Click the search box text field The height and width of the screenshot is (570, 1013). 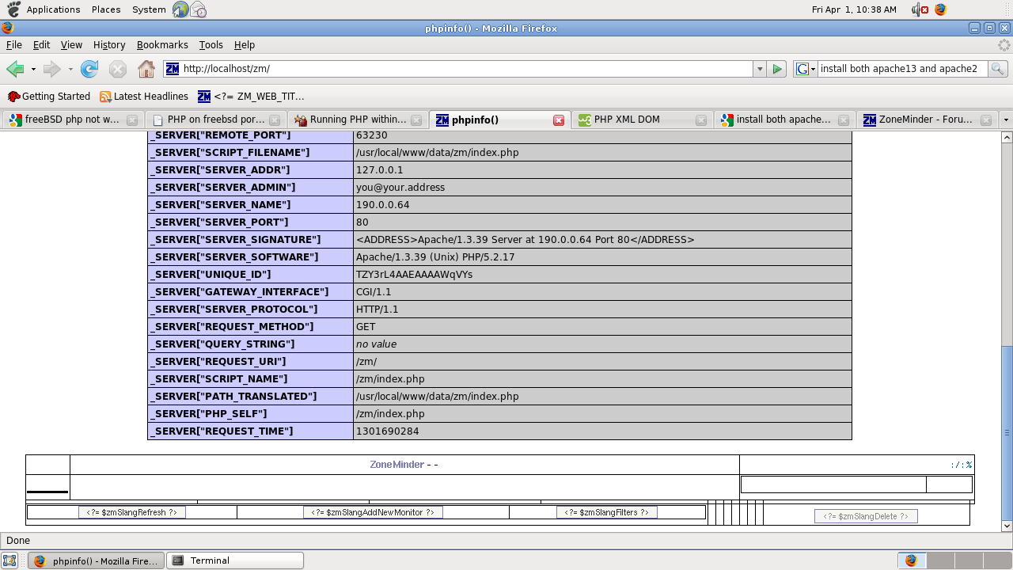(902, 69)
